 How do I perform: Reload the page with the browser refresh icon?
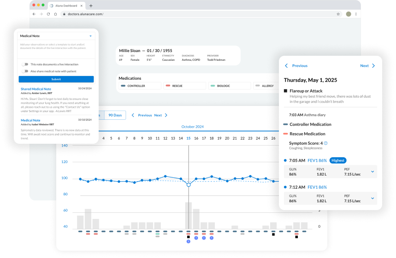[x=49, y=14]
